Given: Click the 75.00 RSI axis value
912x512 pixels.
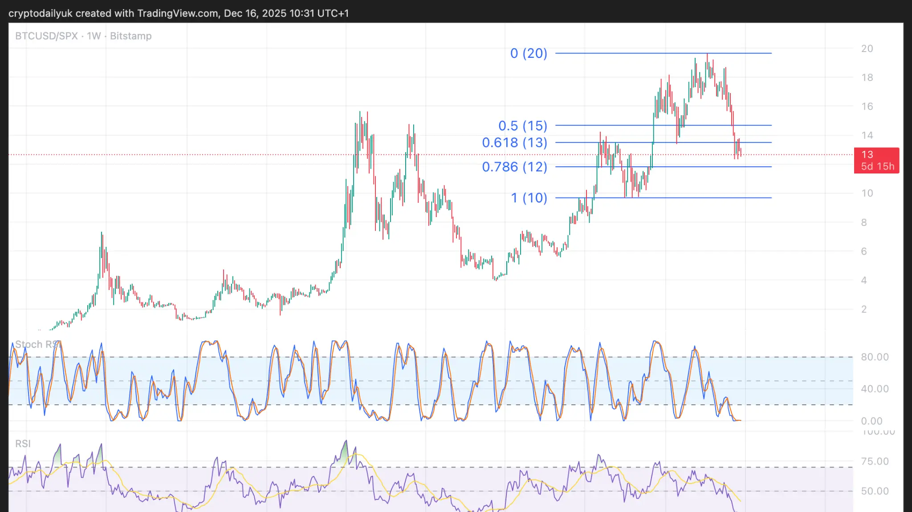Looking at the screenshot, I should (874, 462).
